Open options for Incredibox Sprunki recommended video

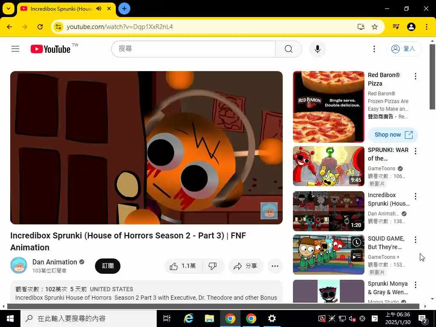[416, 196]
